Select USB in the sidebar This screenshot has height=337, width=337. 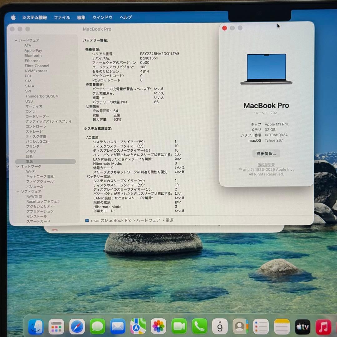(29, 101)
